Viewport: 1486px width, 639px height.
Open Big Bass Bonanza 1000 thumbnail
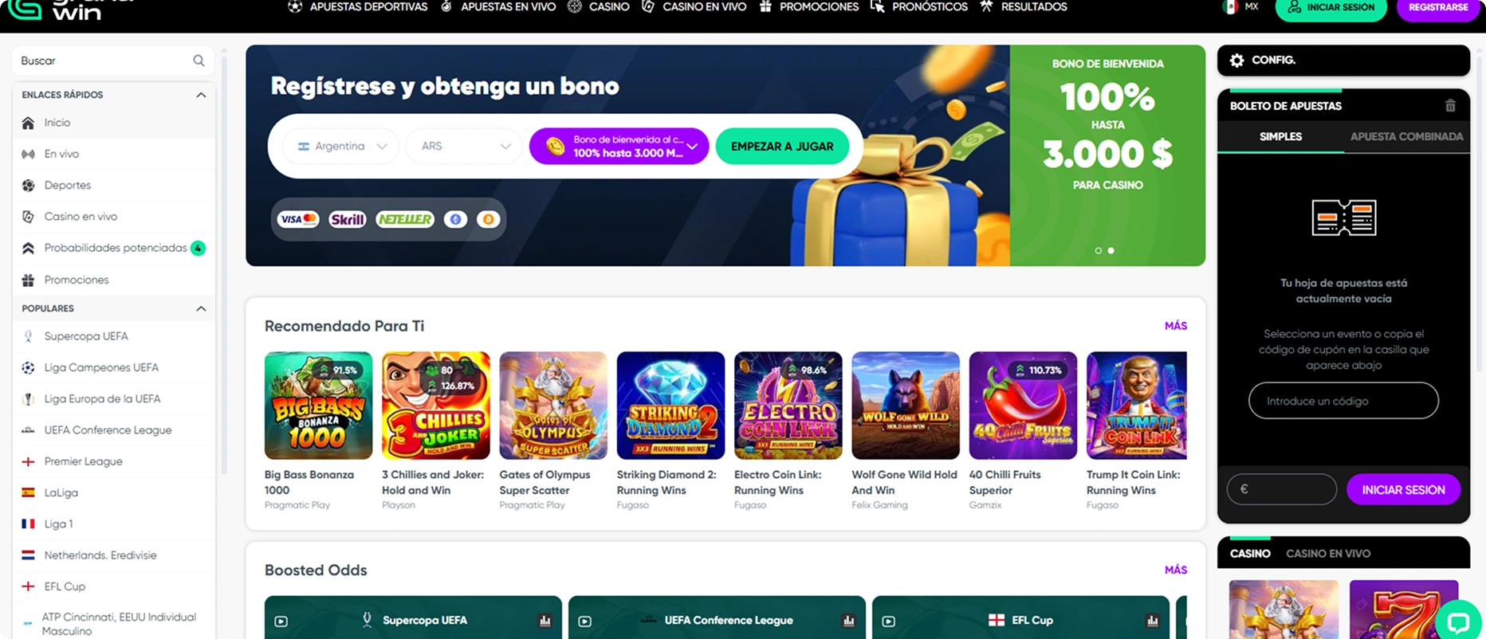(x=318, y=406)
